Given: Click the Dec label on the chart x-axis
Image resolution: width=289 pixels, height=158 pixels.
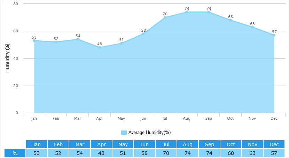Looking at the screenshot, I should click(x=274, y=118).
